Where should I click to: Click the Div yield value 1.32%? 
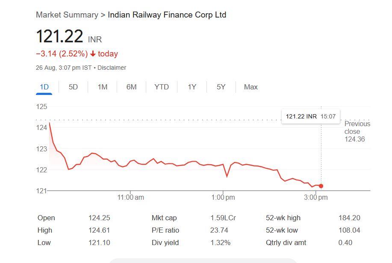[220, 242]
